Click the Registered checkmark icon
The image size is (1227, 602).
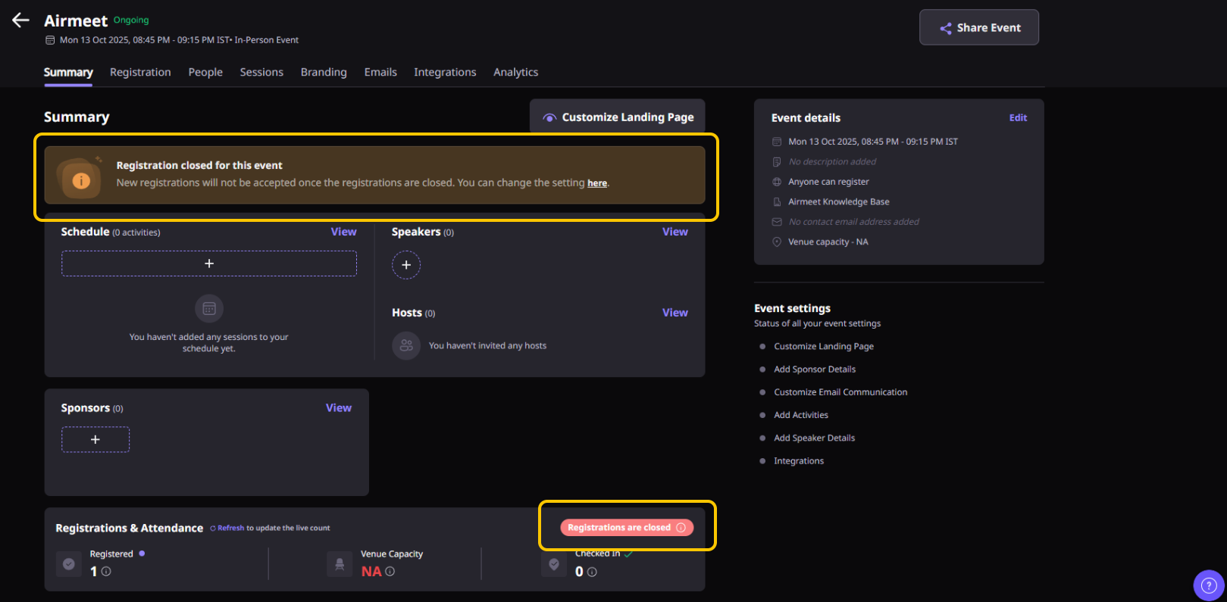pyautogui.click(x=69, y=563)
